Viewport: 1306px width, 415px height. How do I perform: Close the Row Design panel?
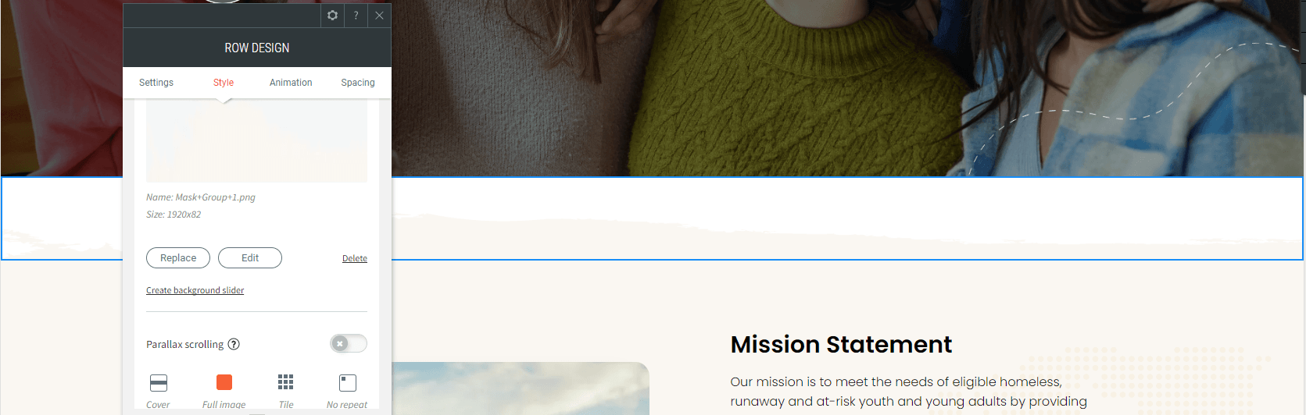pyautogui.click(x=379, y=16)
